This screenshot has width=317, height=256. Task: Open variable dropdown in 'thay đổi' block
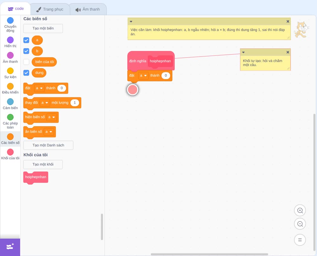tap(45, 103)
